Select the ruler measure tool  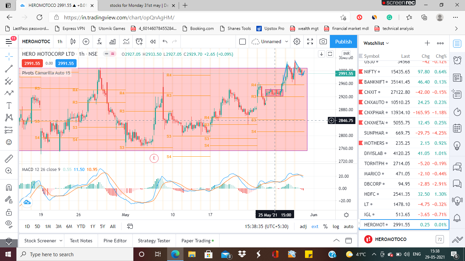pyautogui.click(x=9, y=158)
